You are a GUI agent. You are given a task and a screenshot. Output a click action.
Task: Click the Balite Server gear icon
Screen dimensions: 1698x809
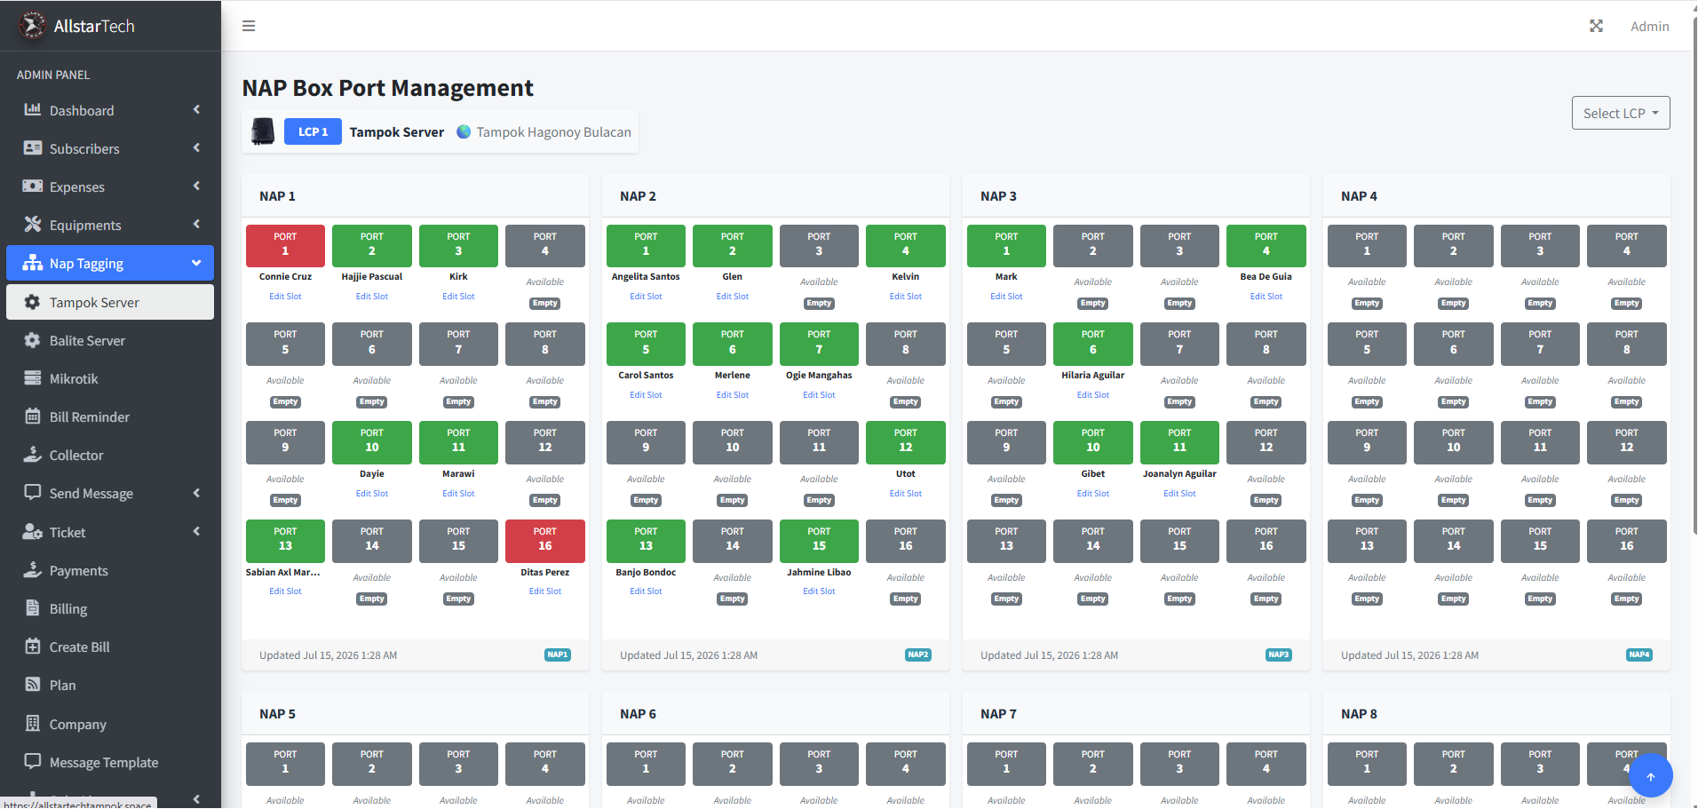(x=33, y=340)
